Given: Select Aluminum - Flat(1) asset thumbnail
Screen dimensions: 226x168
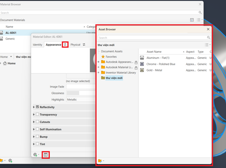Looking at the screenshot, I should click(x=142, y=58).
